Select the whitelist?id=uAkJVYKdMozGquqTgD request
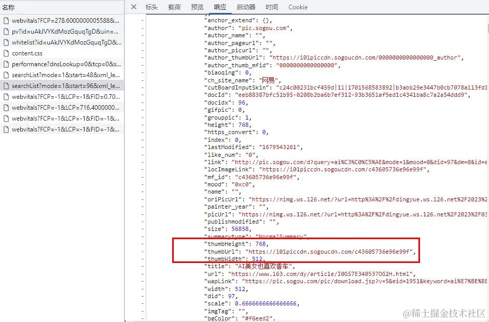489x322 pixels. pyautogui.click(x=62, y=42)
